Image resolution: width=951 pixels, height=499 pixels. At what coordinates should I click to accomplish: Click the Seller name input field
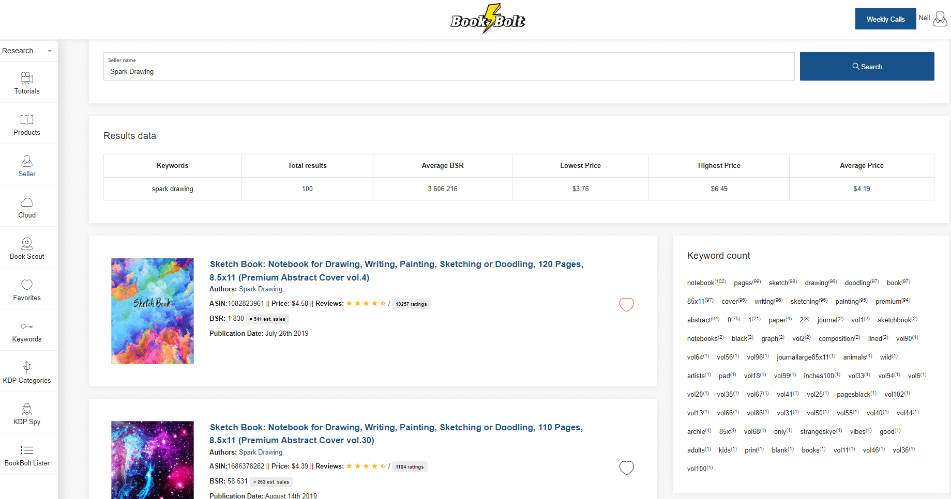point(449,67)
